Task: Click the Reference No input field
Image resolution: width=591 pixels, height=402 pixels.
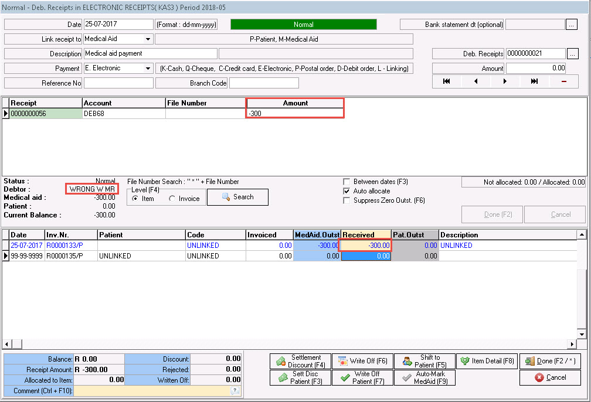Action: (118, 83)
